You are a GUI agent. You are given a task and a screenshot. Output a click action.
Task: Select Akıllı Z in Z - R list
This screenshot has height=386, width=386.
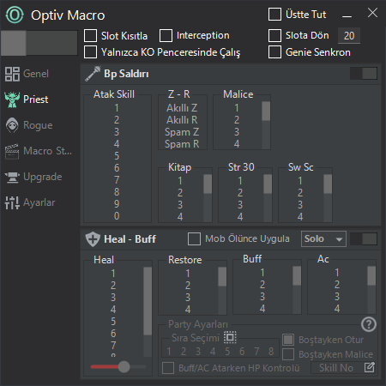182,108
